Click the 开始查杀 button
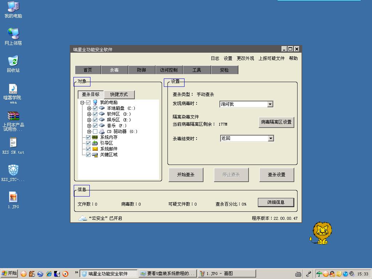The image size is (372, 279). (186, 175)
